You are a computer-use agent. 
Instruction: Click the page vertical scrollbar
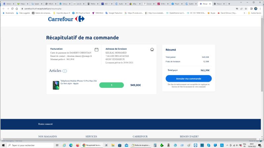point(262,55)
